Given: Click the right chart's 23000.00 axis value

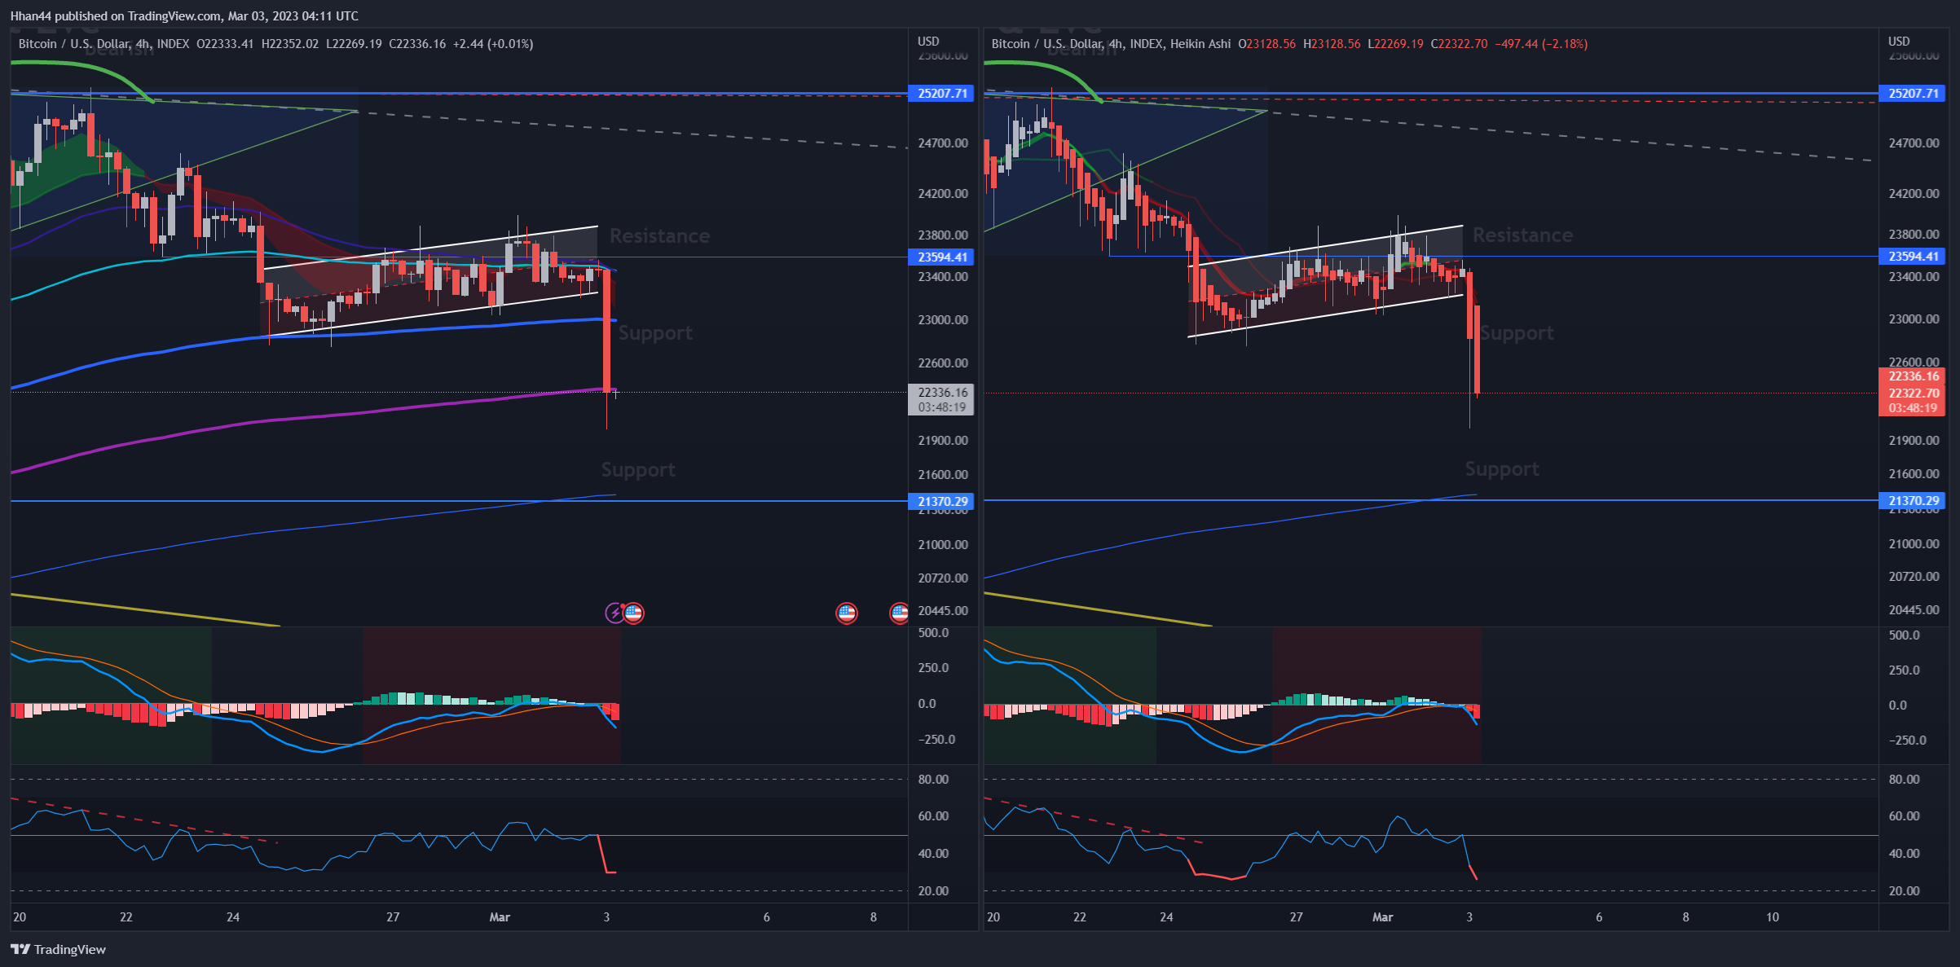Looking at the screenshot, I should [x=1914, y=319].
